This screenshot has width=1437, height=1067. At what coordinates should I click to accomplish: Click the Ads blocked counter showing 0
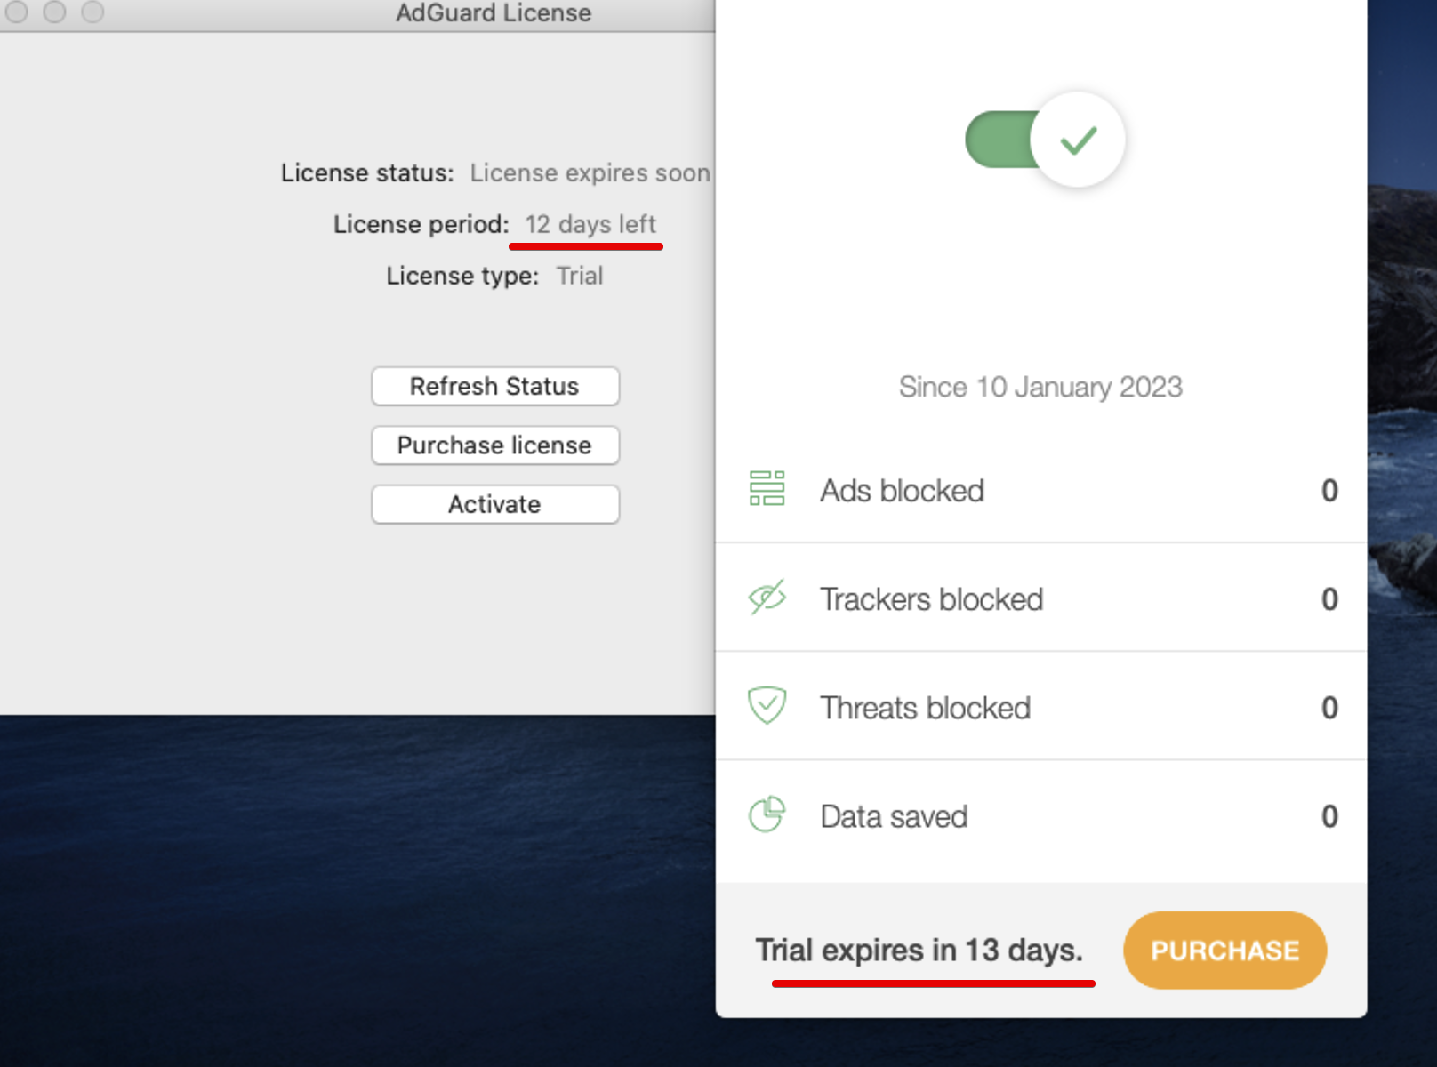click(1329, 490)
